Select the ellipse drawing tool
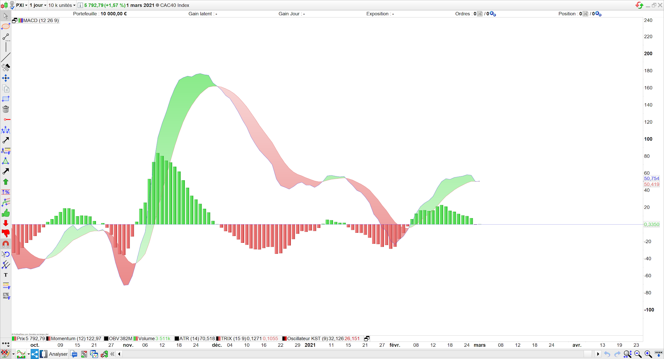This screenshot has height=359, width=664. pos(6,26)
